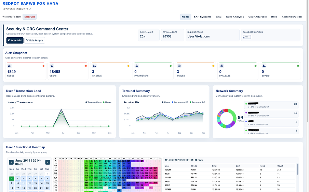
Task: Click the collector status 0/1 badge
Action: 247,37
